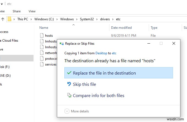Image resolution: width=187 pixels, height=122 pixels.
Task: Navigate to Windows folder breadcrumb
Action: [x=67, y=19]
